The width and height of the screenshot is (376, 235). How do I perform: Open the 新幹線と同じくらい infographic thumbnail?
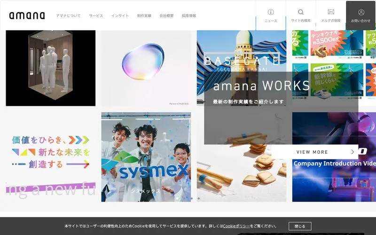pos(337,81)
